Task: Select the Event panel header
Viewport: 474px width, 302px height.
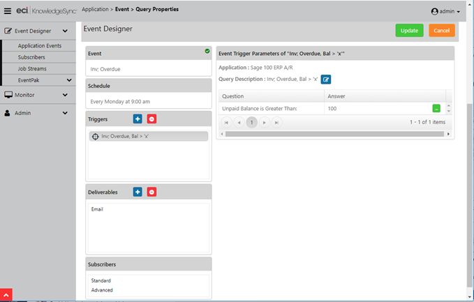Action: 149,53
